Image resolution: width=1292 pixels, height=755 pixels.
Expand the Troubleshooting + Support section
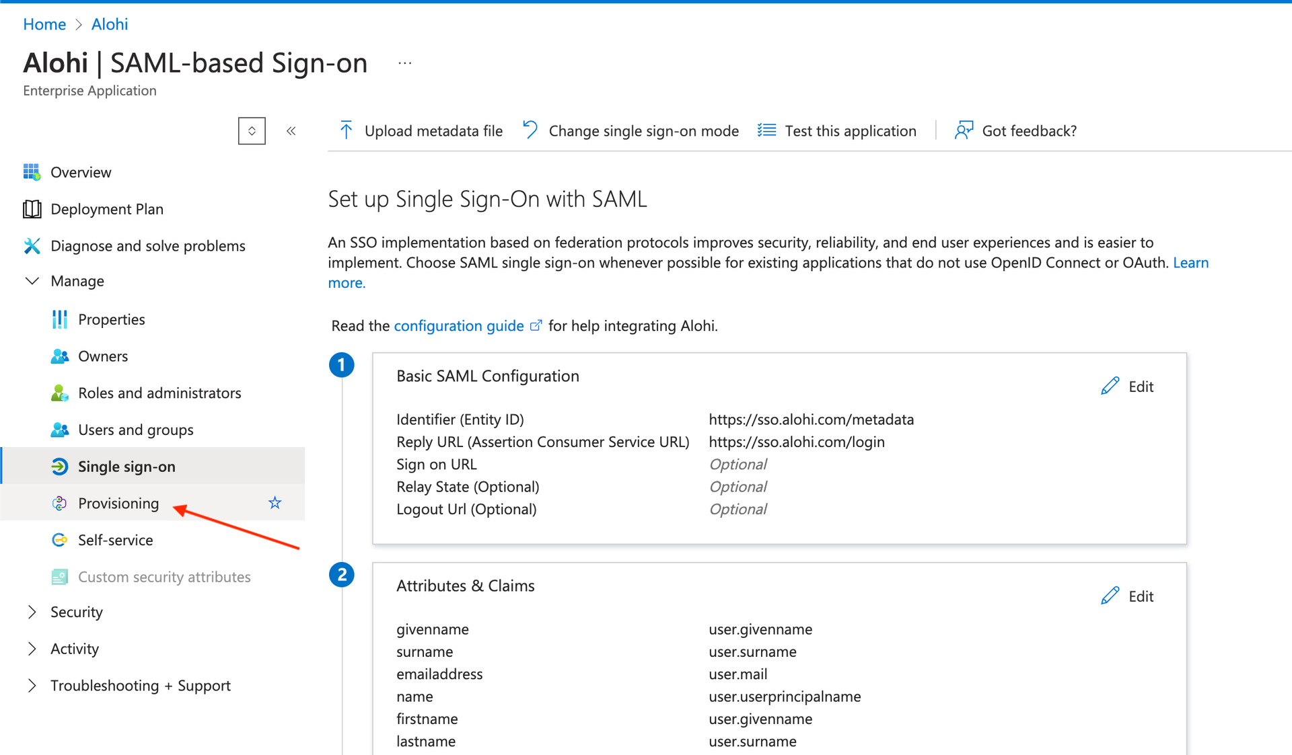[x=32, y=686]
